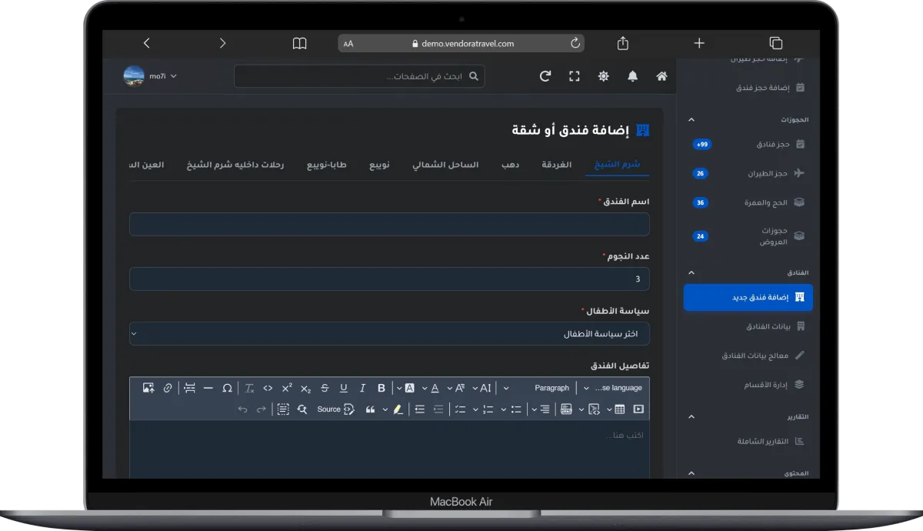Screen dimensions: 923x531
Task: Toggle bold formatting
Action: (x=382, y=388)
